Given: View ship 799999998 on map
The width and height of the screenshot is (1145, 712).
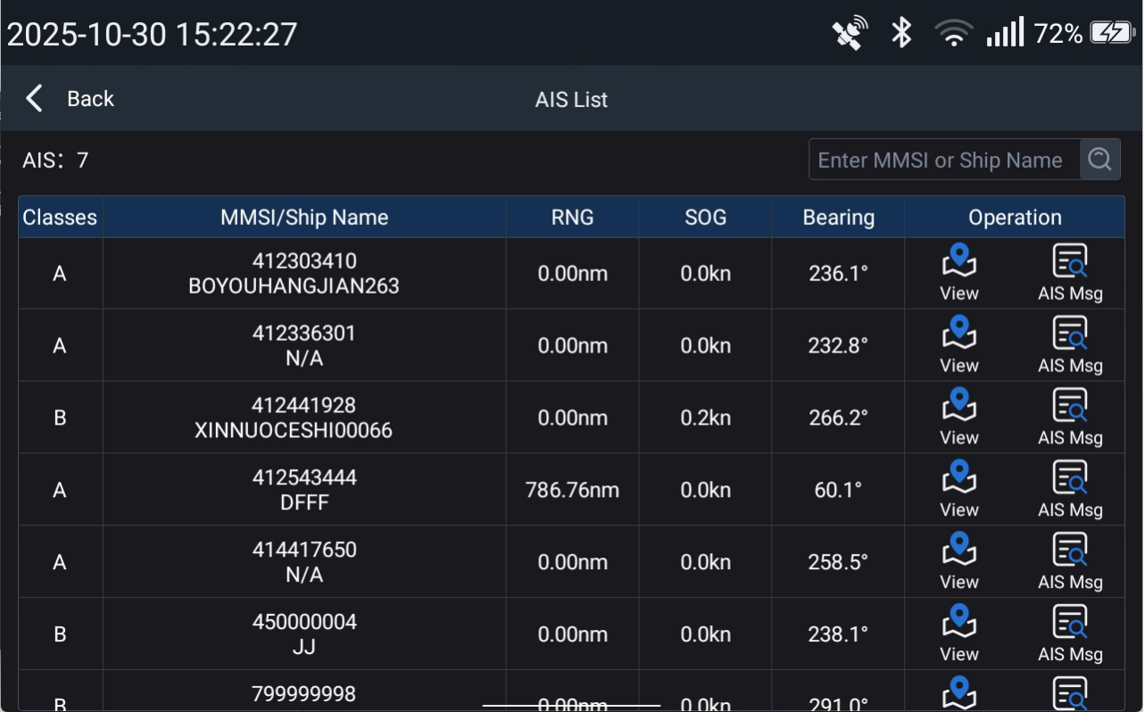Looking at the screenshot, I should pyautogui.click(x=959, y=693).
